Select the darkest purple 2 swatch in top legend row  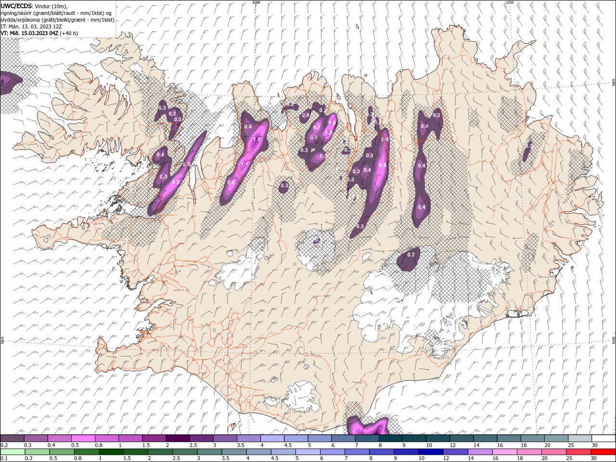[178, 438]
